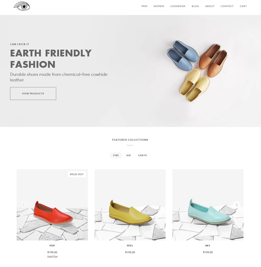Open the MEN menu item
Image resolution: width=261 pixels, height=267 pixels.
(144, 6)
